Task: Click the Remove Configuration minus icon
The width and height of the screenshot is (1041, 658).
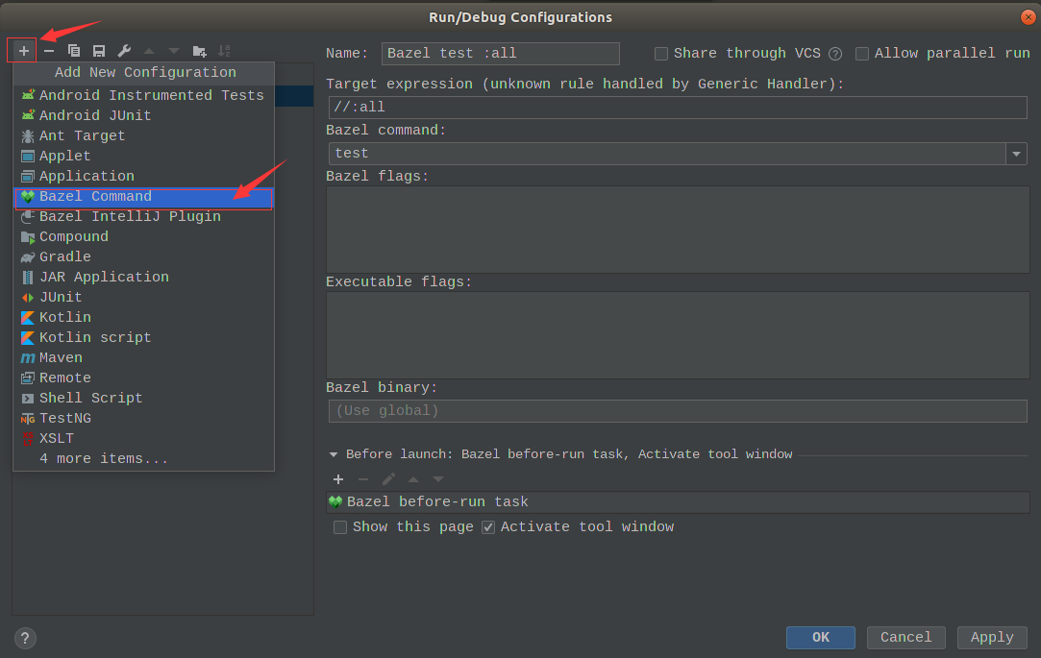Action: 49,50
